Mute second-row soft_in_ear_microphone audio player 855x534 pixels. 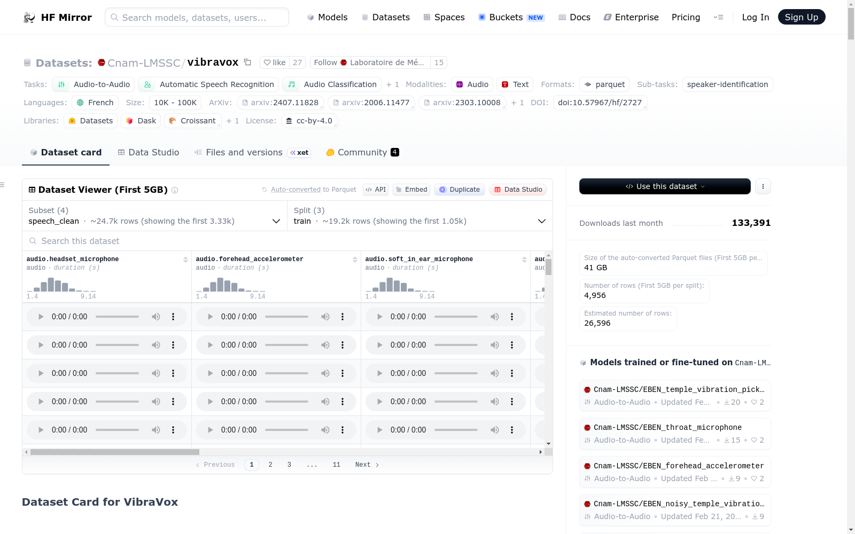tap(495, 345)
